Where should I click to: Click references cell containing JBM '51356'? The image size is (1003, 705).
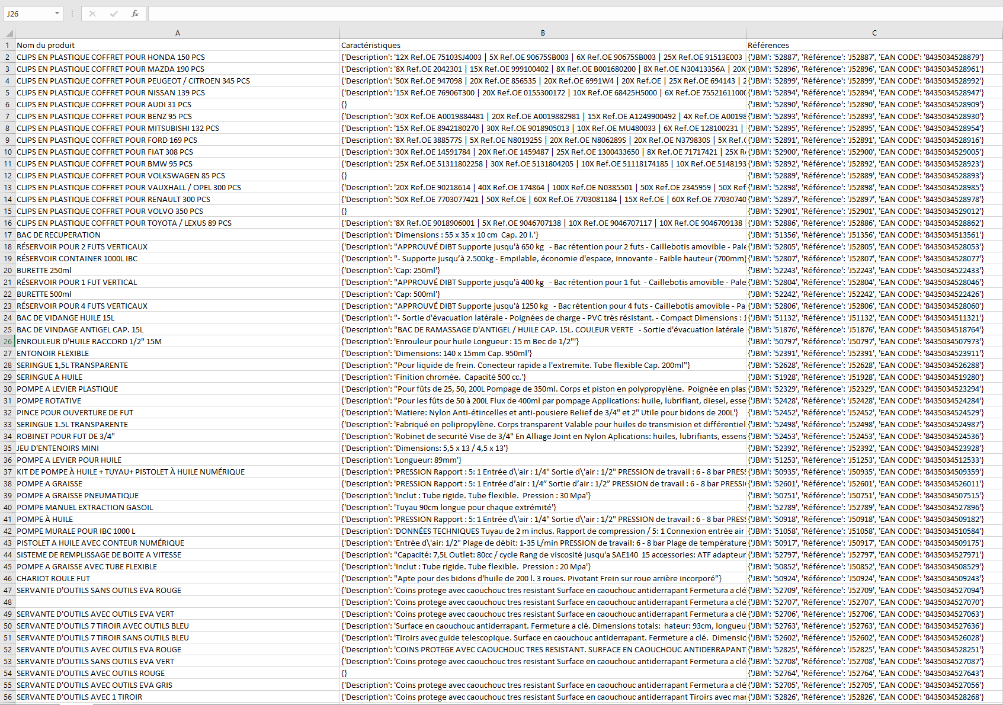point(874,235)
